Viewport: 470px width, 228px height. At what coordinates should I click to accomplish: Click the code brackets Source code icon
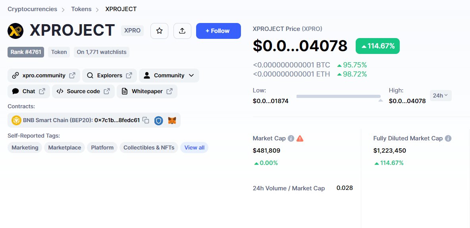tap(60, 91)
